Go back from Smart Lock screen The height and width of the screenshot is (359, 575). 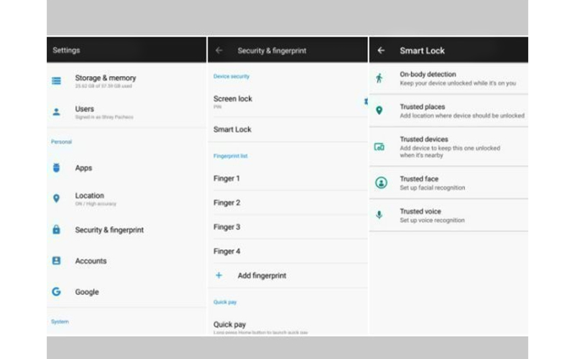(381, 50)
